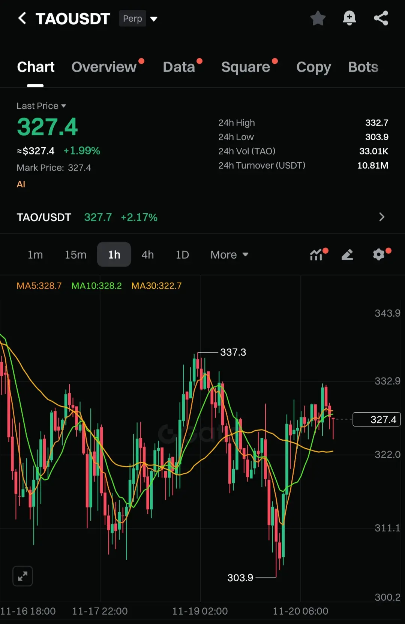
Task: Set a price alert using bell icon
Action: pyautogui.click(x=349, y=18)
